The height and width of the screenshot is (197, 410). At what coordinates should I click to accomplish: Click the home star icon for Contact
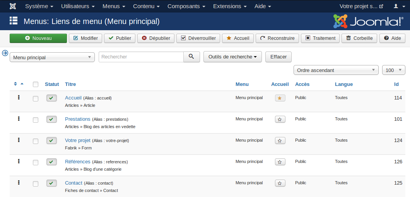280,183
